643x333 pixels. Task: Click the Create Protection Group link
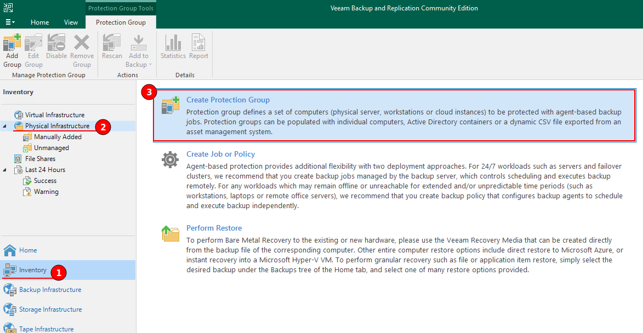click(x=228, y=100)
